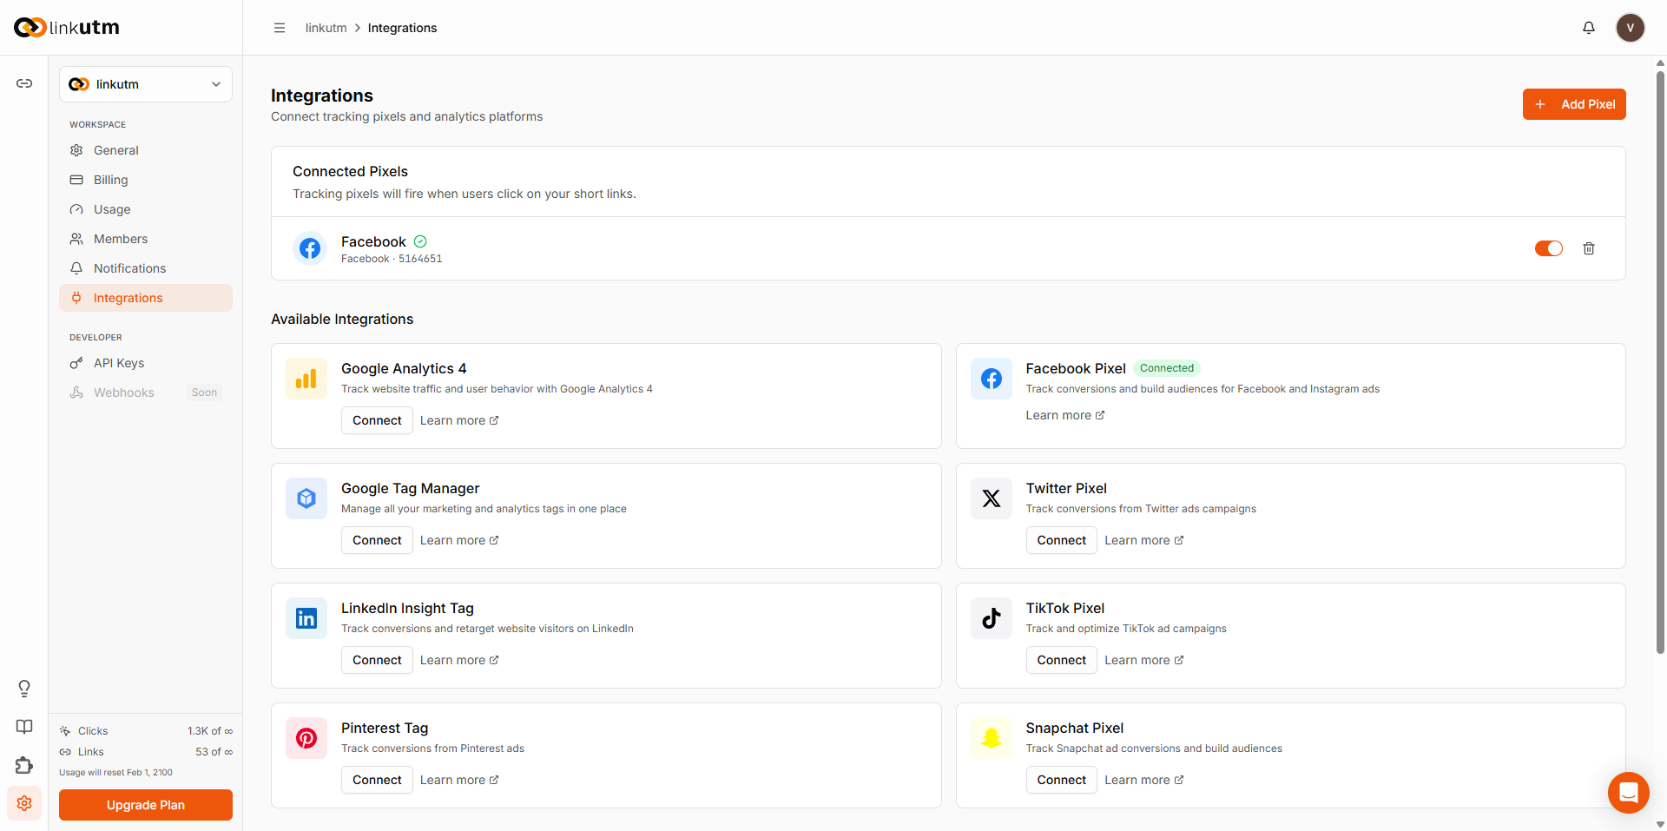Click the Google Tag Manager cube icon

pyautogui.click(x=306, y=498)
